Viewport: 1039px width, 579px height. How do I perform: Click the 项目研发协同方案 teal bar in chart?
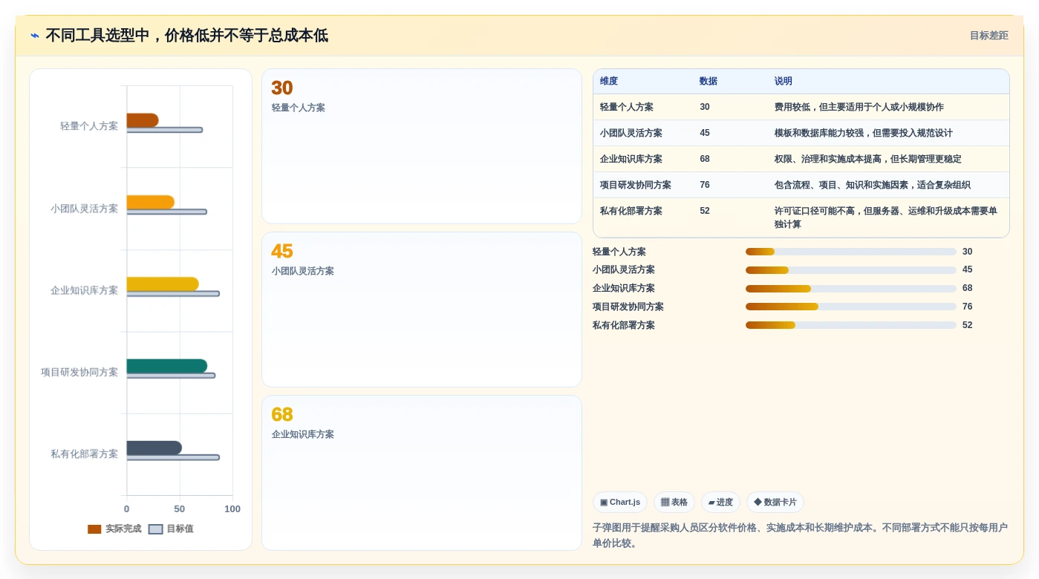tap(167, 366)
